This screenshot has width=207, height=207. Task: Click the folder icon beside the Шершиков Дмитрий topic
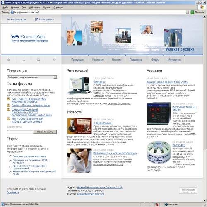(8, 109)
